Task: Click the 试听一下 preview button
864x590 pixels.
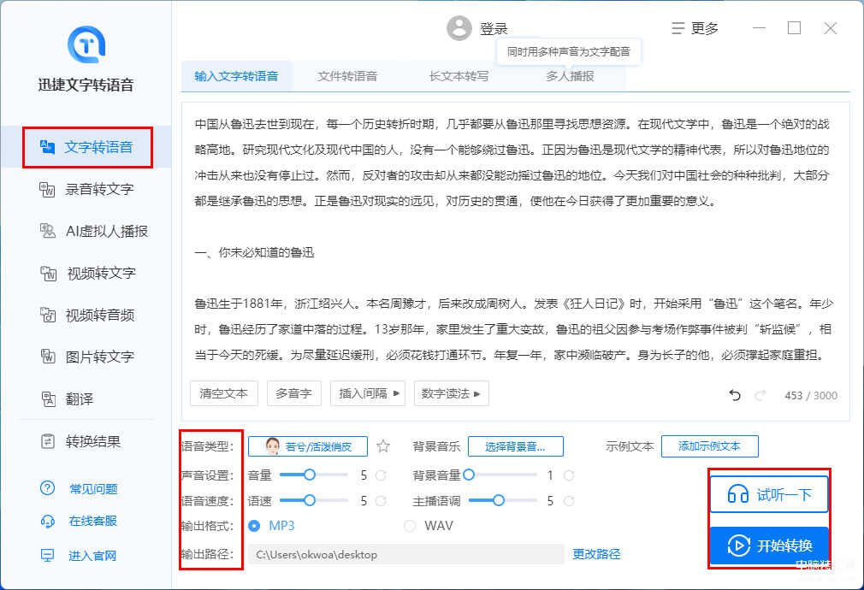Action: (769, 494)
